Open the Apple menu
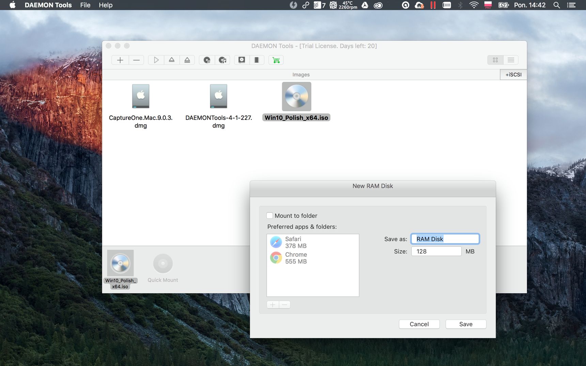 point(13,5)
